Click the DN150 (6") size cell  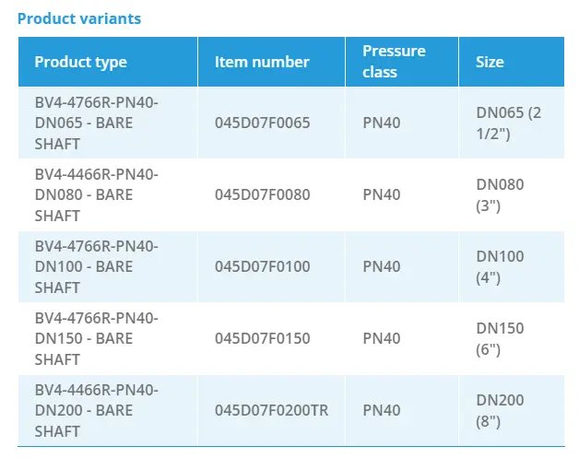(499, 338)
